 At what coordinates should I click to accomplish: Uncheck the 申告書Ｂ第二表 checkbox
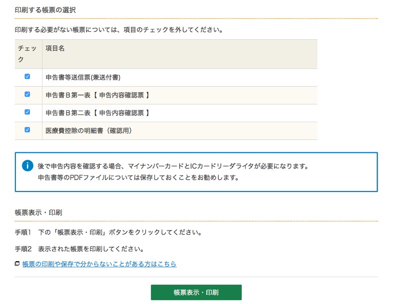(x=27, y=112)
